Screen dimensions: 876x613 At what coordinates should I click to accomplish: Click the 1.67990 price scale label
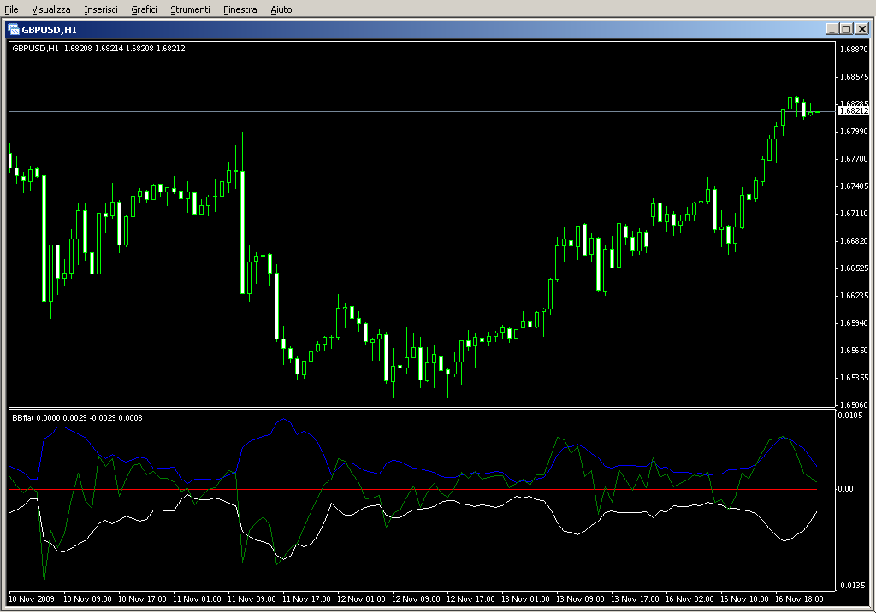tap(855, 131)
